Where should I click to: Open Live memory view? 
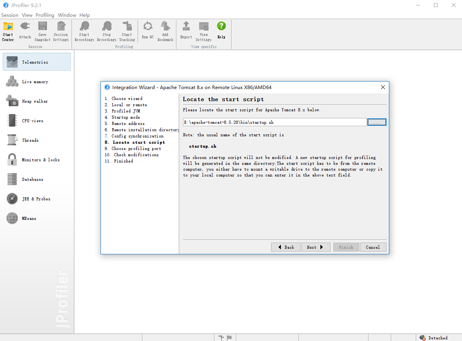tap(37, 82)
